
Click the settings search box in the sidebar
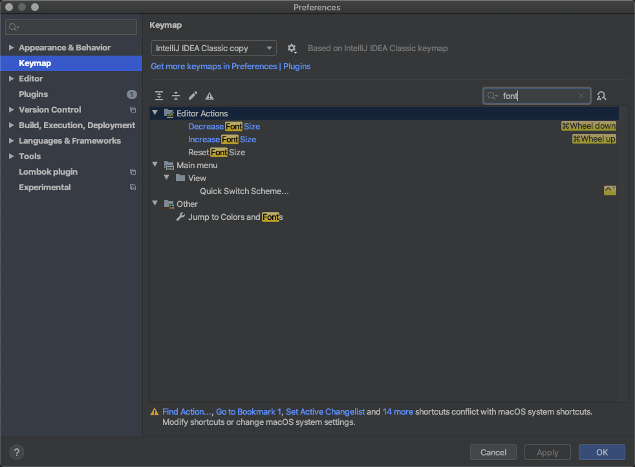(x=71, y=27)
